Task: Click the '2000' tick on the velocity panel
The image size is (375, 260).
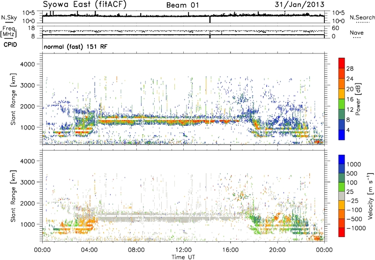Action: coord(27,203)
